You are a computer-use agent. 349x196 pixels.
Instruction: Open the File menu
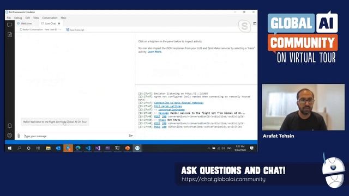(9, 18)
